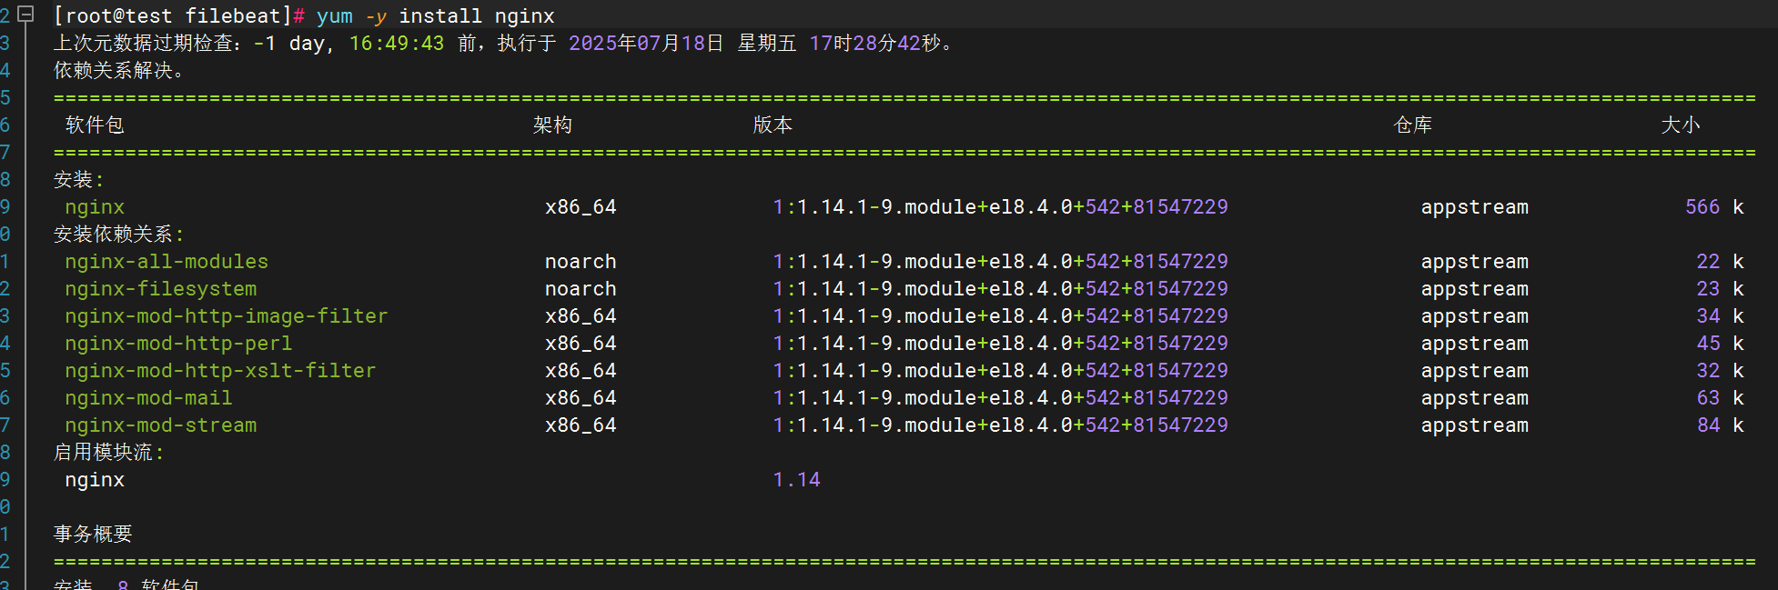Image resolution: width=1778 pixels, height=590 pixels.
Task: Click noarch in the nginx-filesystem row
Action: (x=581, y=289)
